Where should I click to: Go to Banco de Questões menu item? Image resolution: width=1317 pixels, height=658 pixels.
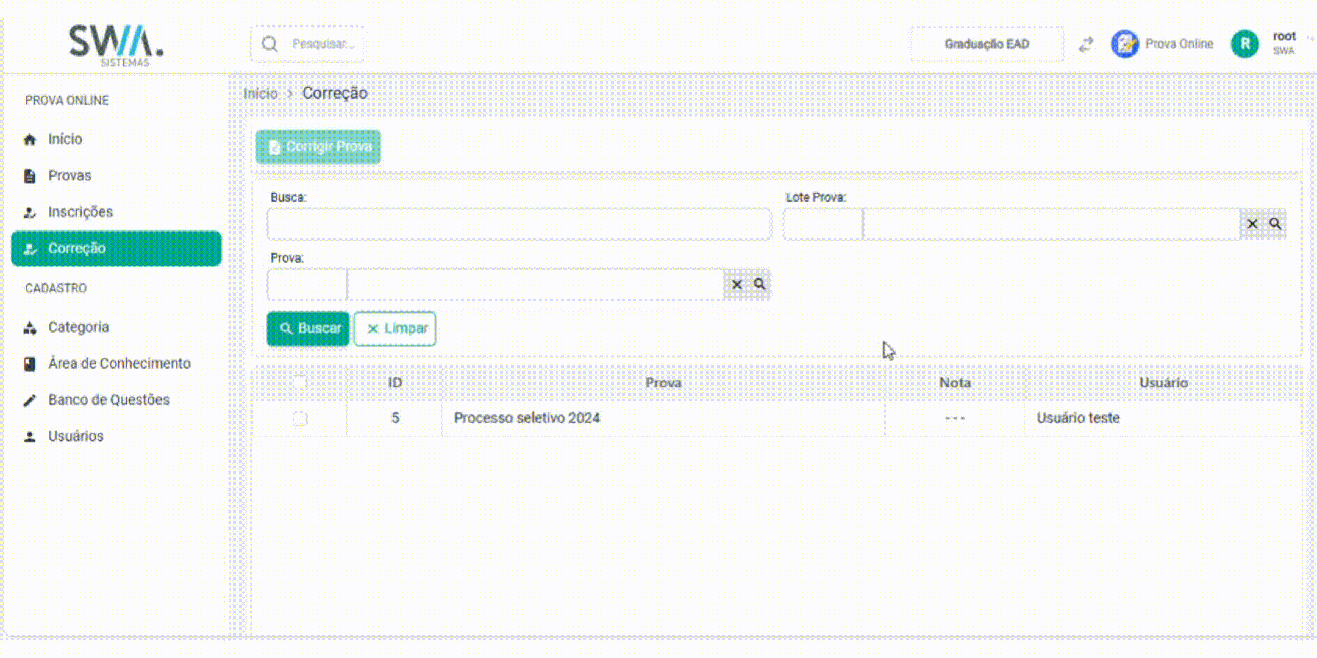pyautogui.click(x=109, y=400)
